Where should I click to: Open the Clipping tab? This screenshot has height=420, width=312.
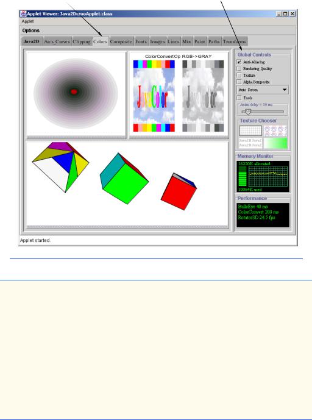(82, 41)
